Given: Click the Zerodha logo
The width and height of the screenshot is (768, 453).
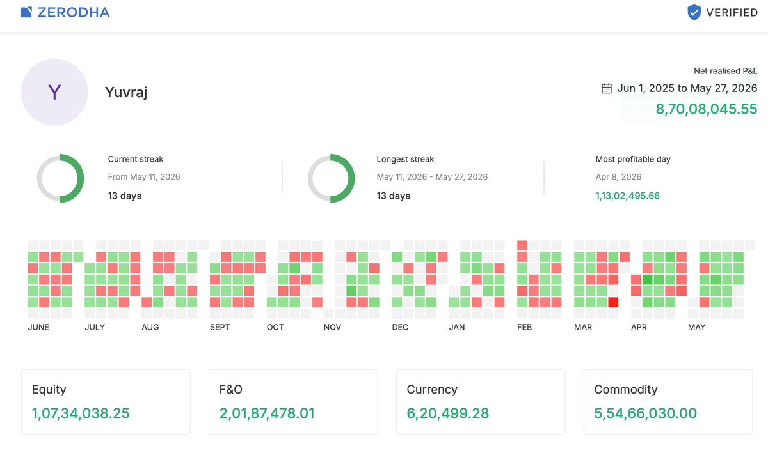Looking at the screenshot, I should click(65, 12).
